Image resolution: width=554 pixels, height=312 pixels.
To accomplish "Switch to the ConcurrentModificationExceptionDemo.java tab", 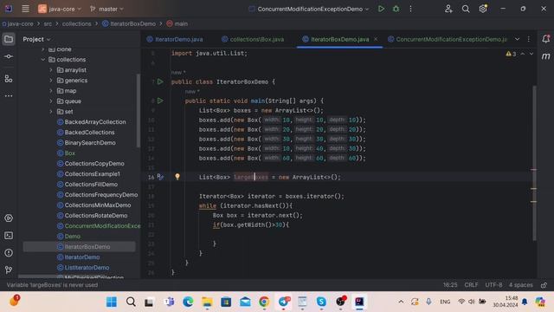I will pyautogui.click(x=448, y=39).
